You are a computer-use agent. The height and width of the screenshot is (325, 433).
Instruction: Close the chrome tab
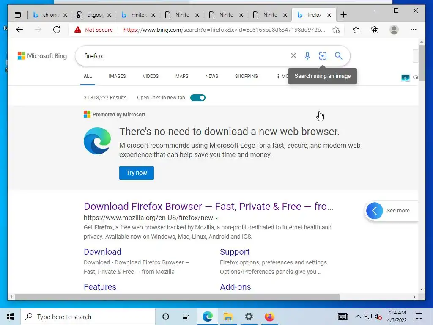pyautogui.click(x=65, y=15)
